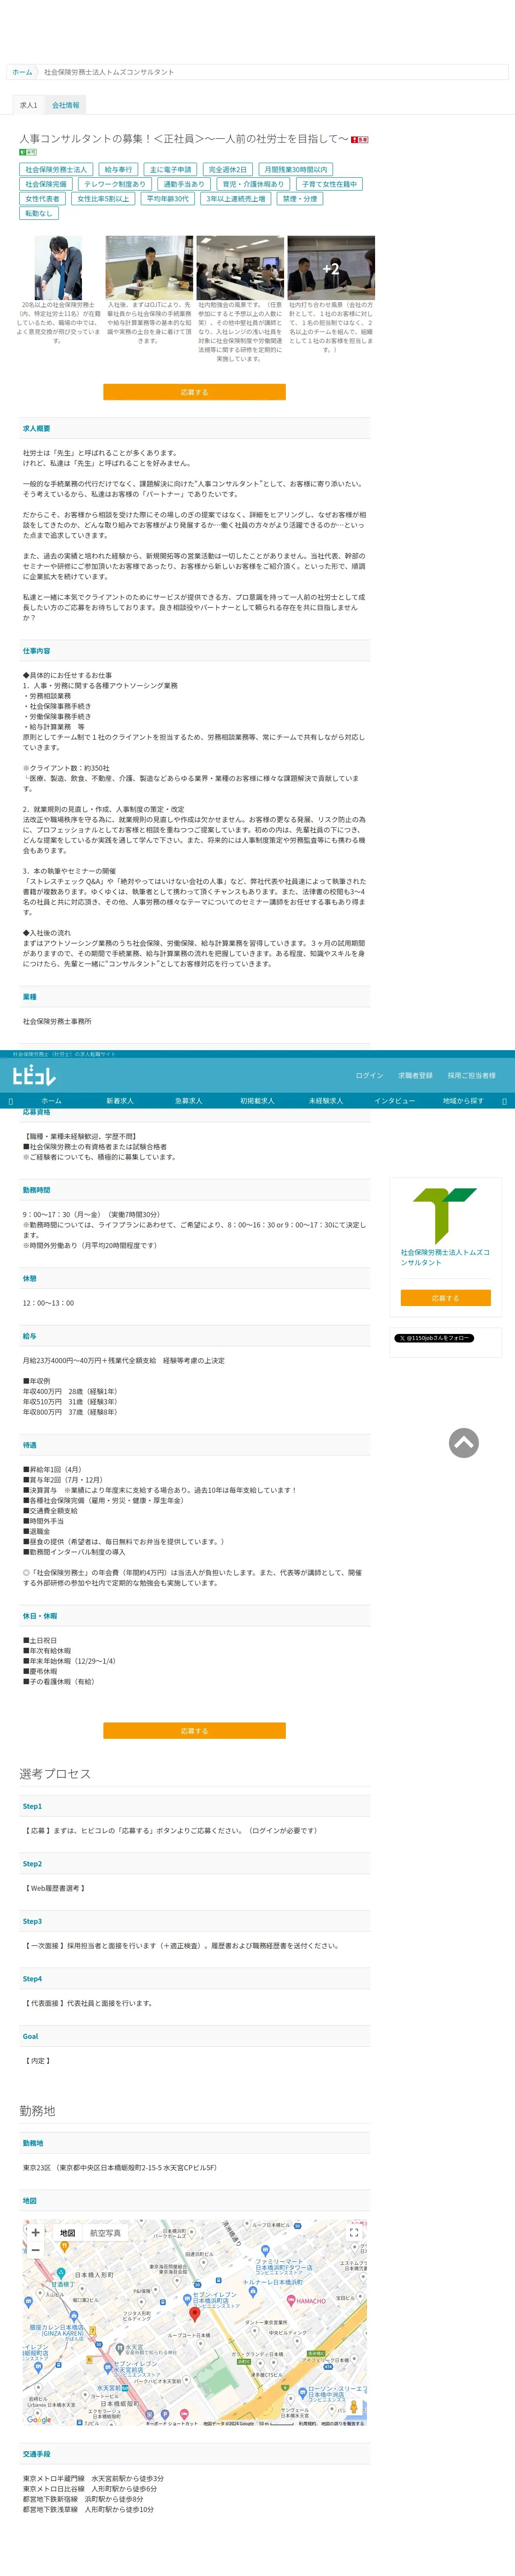Click 応募する button above 選考プロセス
The height and width of the screenshot is (2576, 515).
click(194, 1730)
